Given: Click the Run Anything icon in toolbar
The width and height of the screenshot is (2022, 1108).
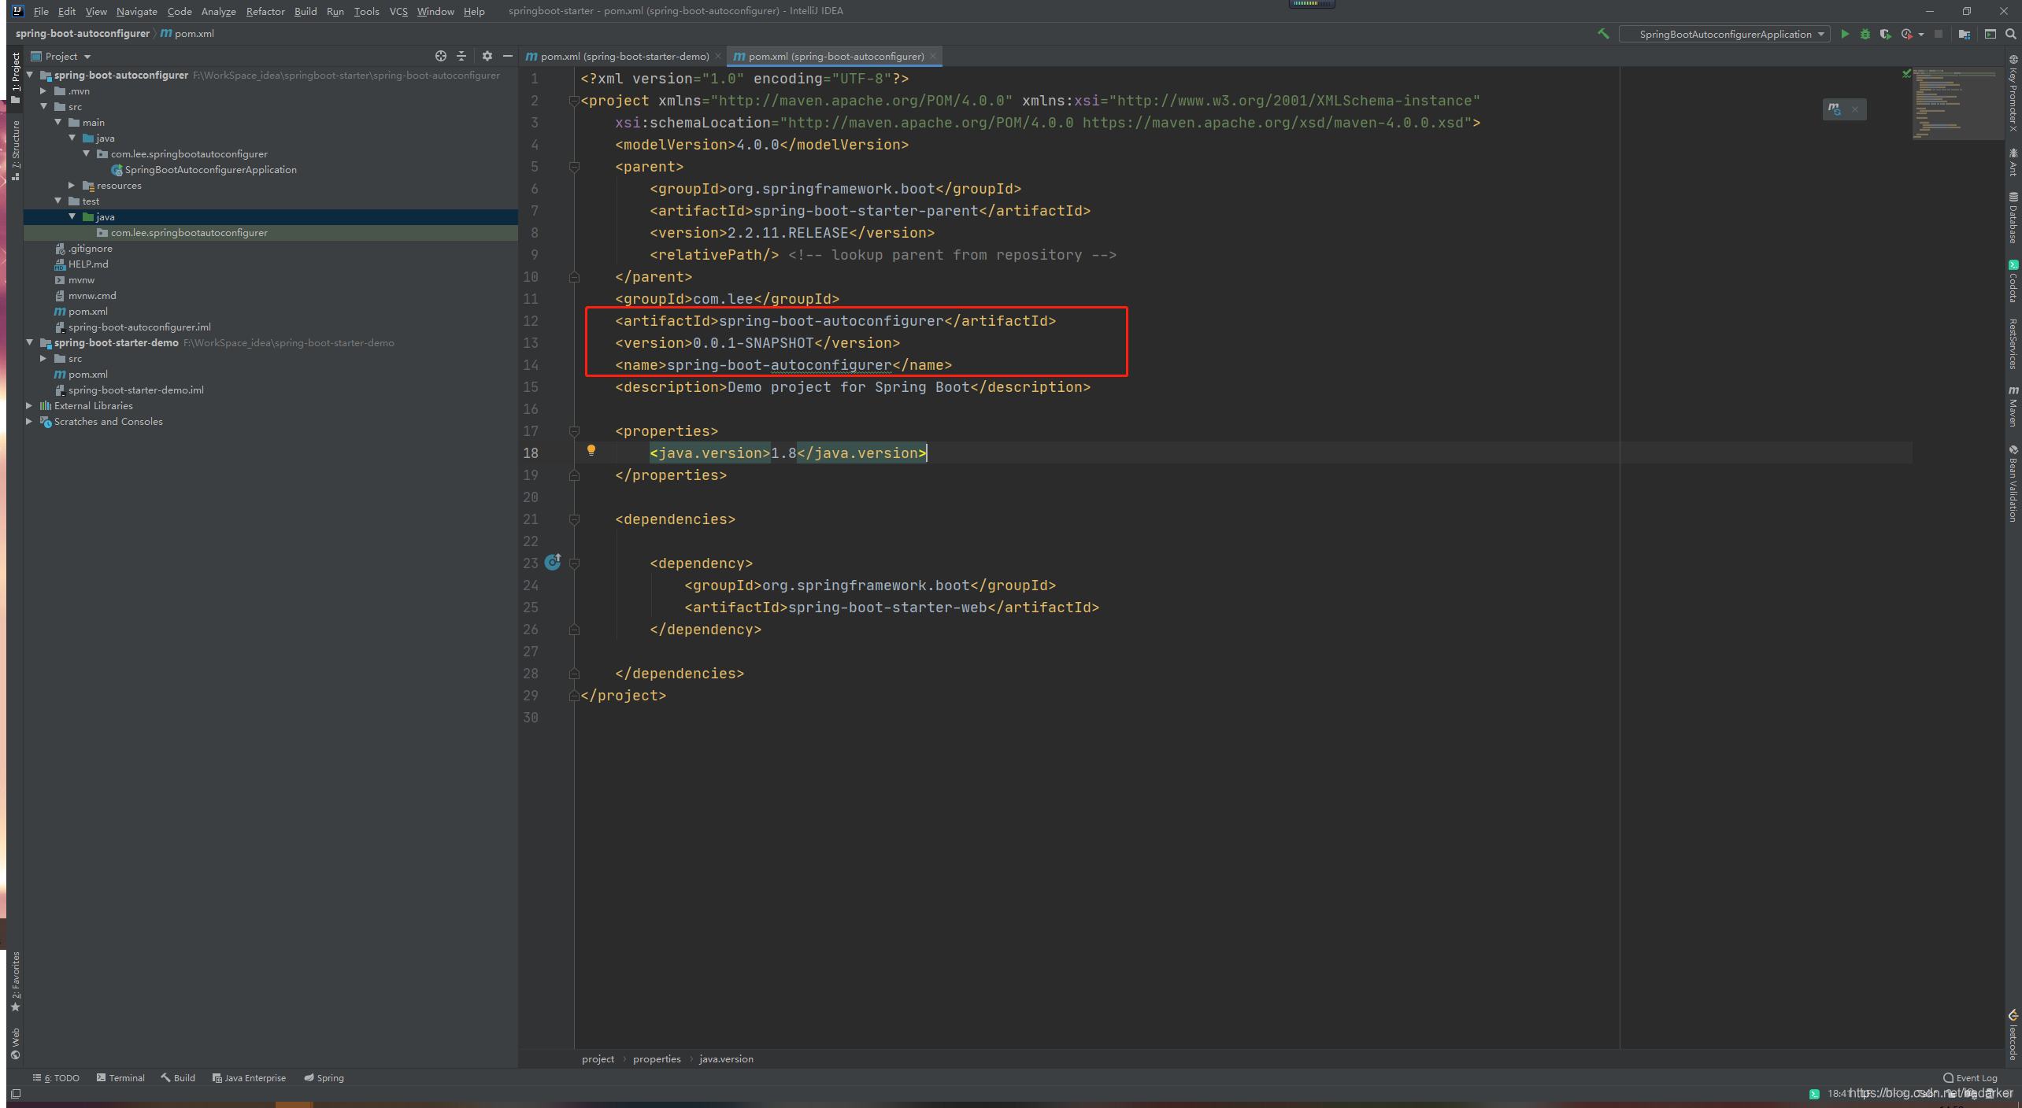Looking at the screenshot, I should [1991, 34].
